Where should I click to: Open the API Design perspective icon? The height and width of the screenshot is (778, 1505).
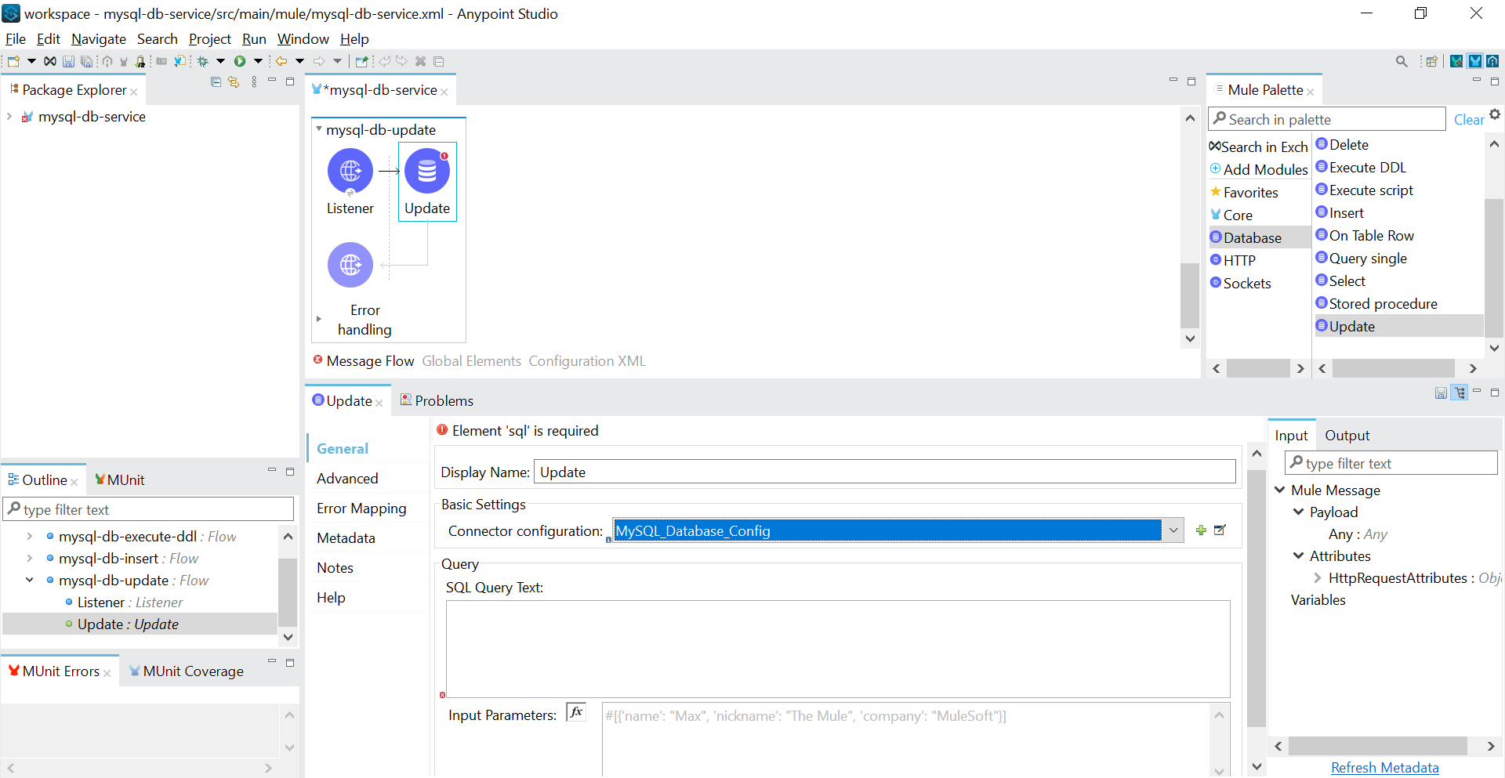1493,61
